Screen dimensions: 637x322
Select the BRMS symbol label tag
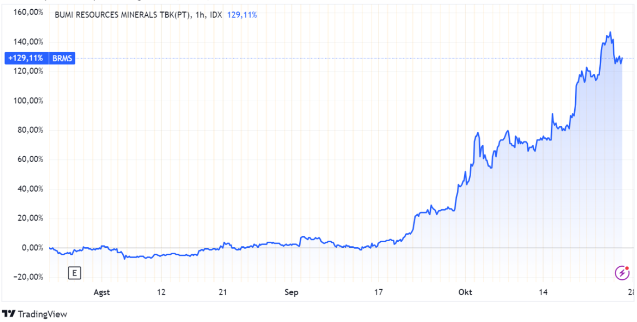(61, 58)
